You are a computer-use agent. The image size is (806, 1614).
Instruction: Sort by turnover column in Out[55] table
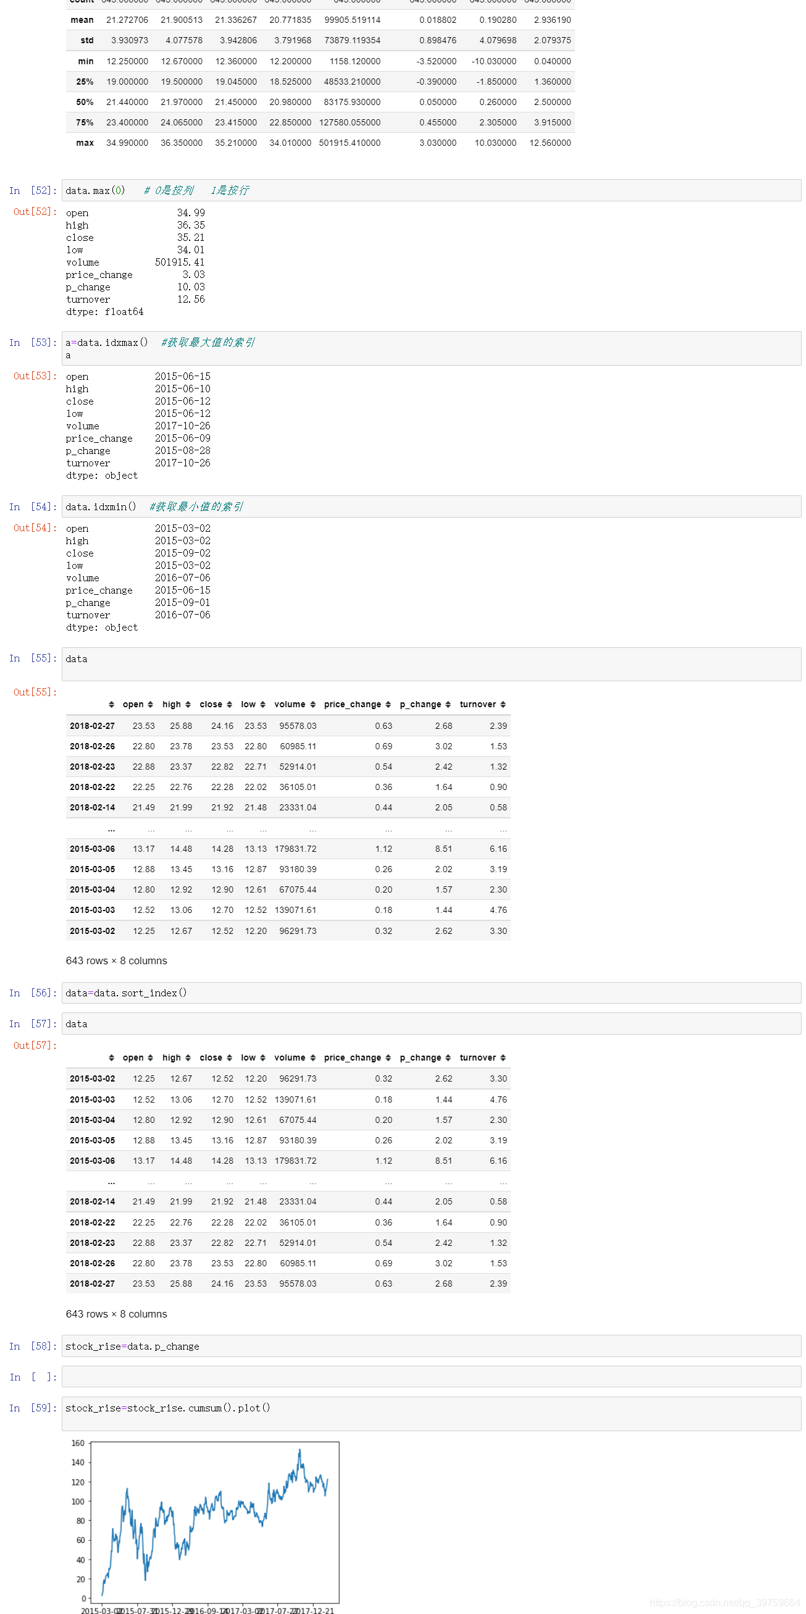point(502,704)
